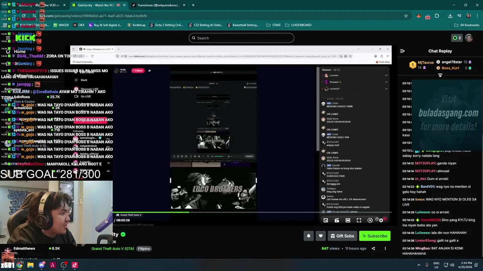Toggle fullscreen on the video player
The image size is (483, 271).
(x=359, y=220)
